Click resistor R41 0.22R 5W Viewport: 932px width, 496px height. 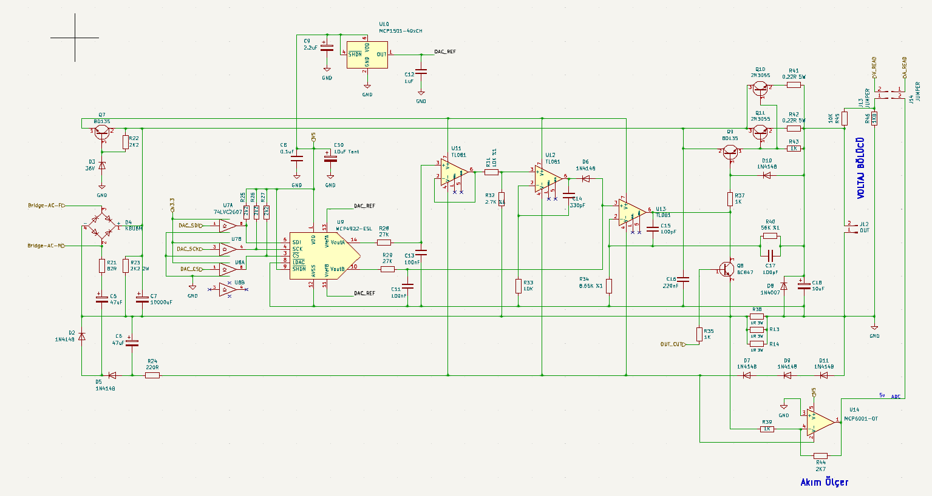pos(794,85)
